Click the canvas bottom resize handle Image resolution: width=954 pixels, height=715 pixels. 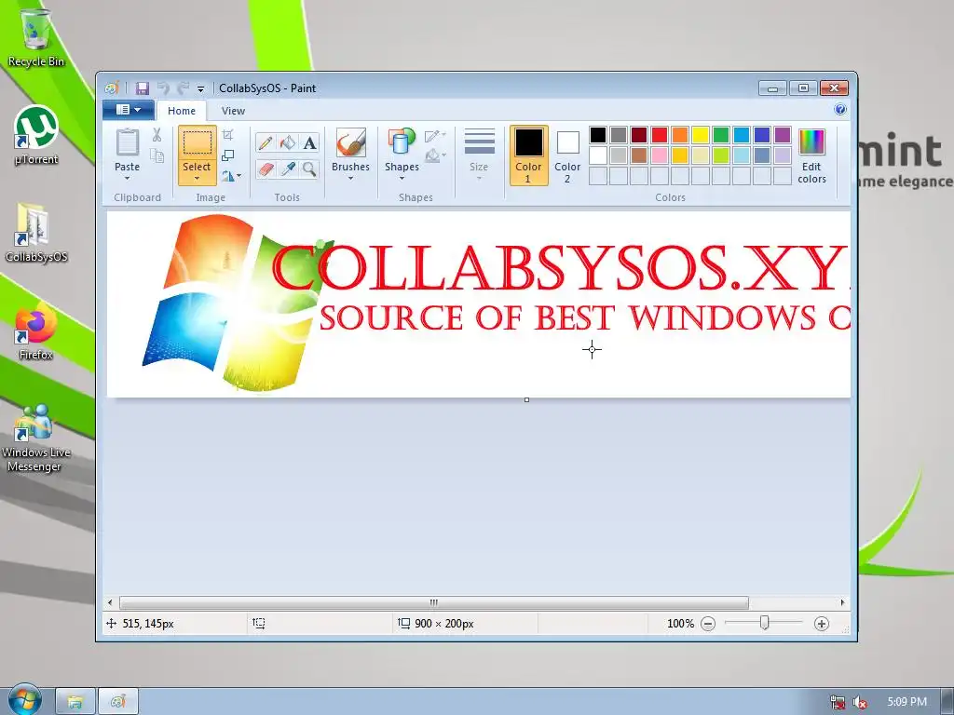coord(527,400)
